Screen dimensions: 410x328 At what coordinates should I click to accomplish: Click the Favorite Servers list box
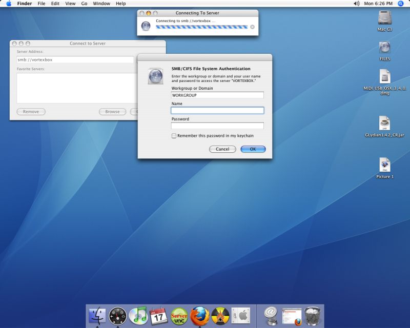(x=77, y=88)
